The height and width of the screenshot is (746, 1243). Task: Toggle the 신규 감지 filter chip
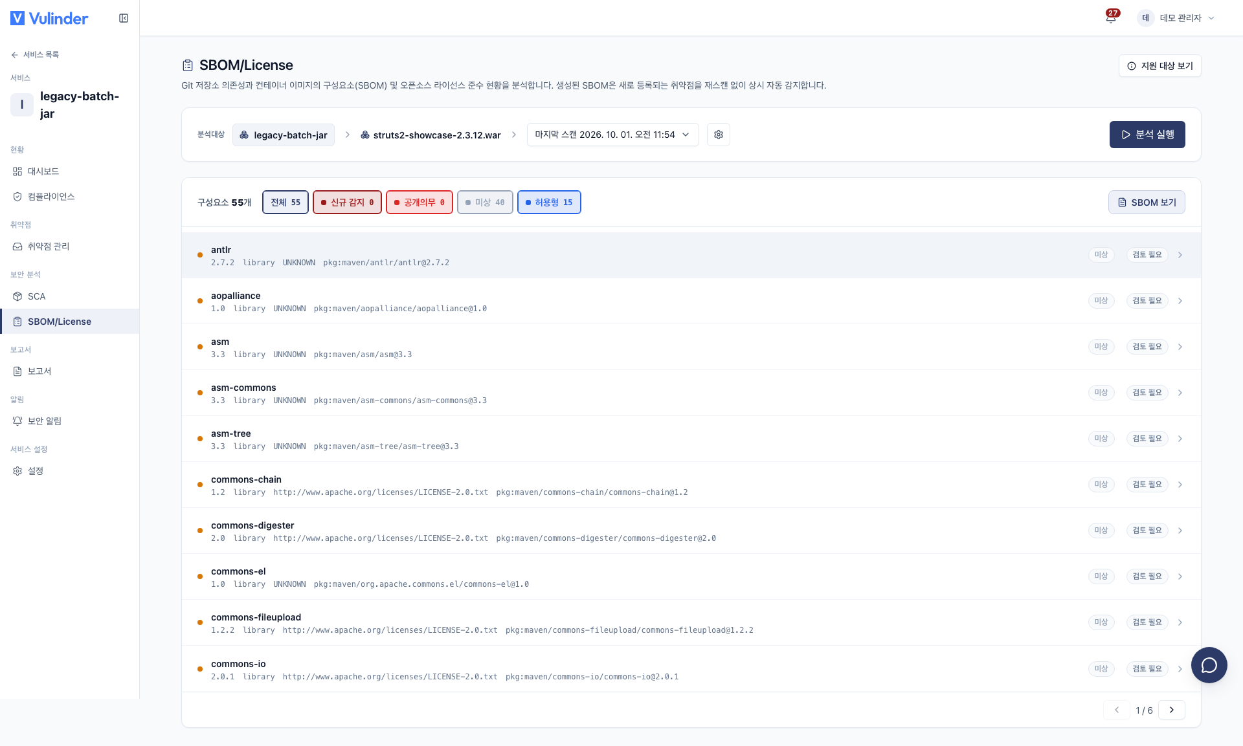tap(347, 203)
